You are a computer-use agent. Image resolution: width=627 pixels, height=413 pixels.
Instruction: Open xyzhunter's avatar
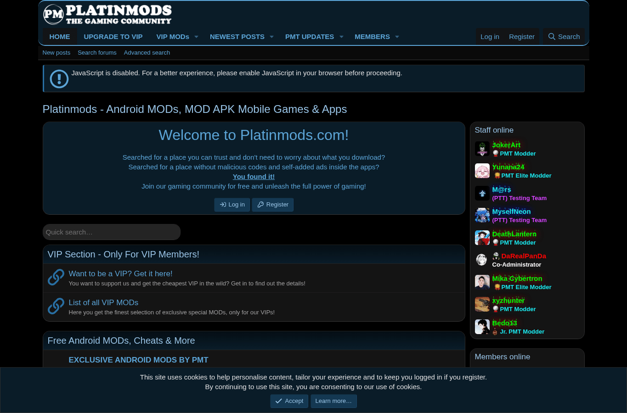[482, 304]
